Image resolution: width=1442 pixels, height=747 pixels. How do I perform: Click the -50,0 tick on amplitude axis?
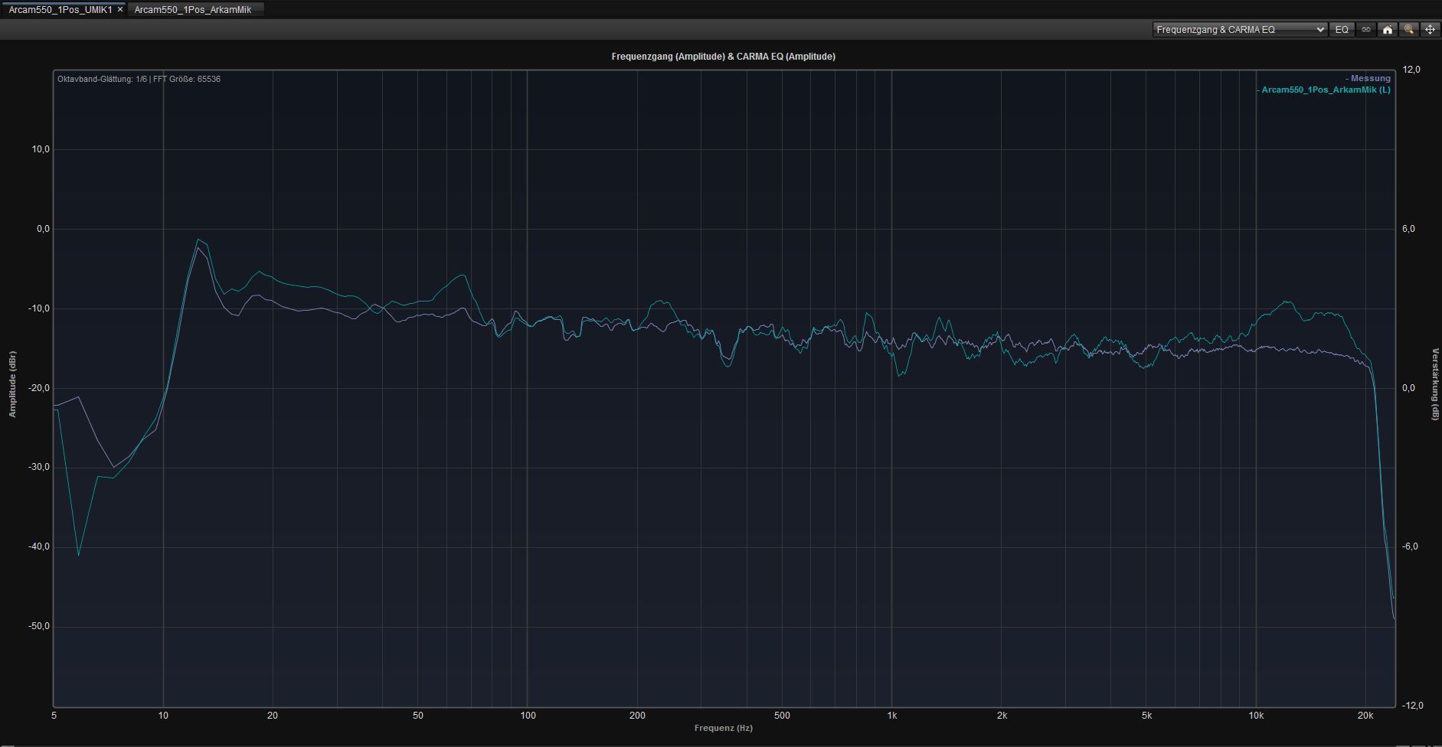(x=41, y=626)
